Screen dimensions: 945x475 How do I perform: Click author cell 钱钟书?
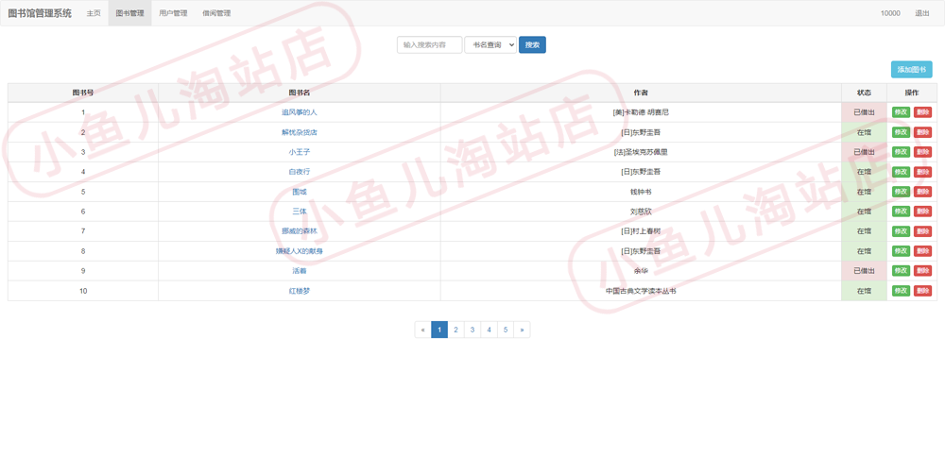point(641,192)
